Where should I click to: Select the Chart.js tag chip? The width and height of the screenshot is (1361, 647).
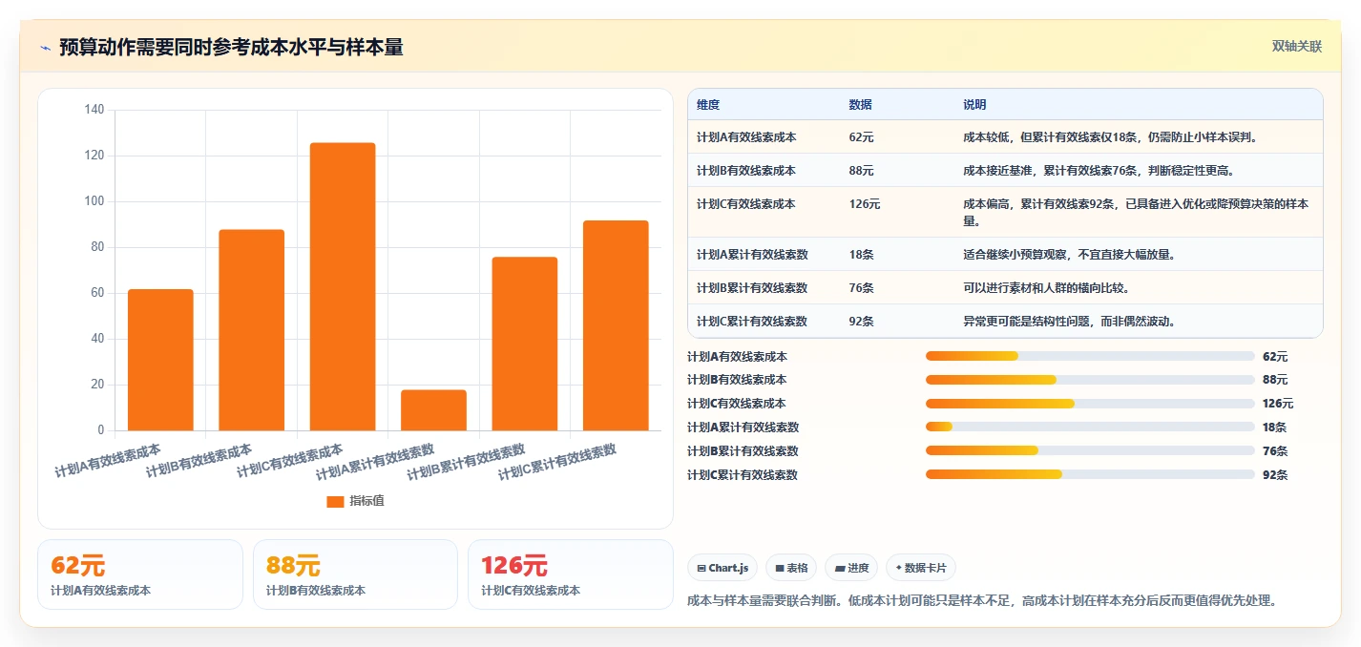click(x=722, y=568)
